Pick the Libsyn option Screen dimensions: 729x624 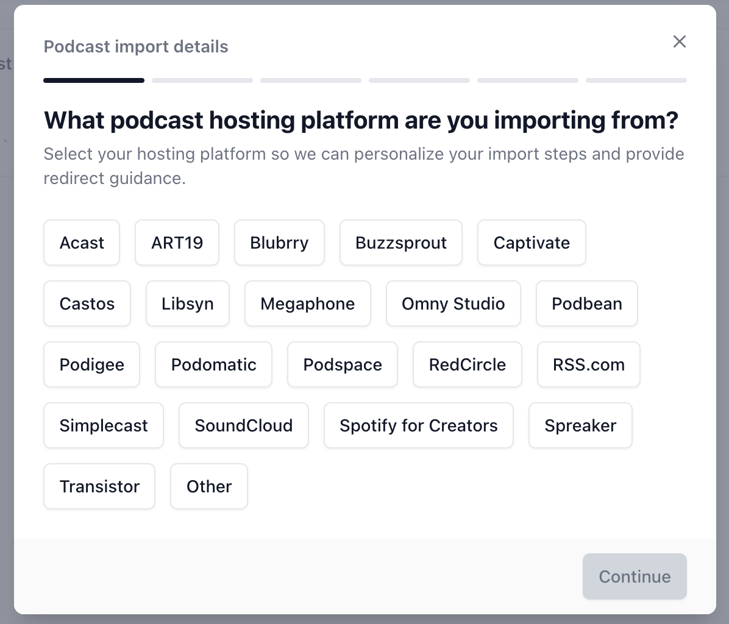[x=187, y=303]
